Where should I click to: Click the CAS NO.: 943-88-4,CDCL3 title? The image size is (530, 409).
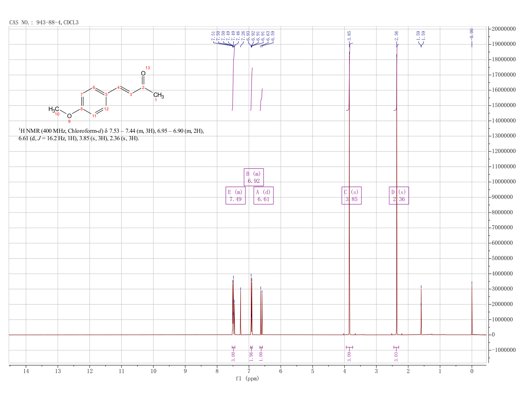click(44, 22)
